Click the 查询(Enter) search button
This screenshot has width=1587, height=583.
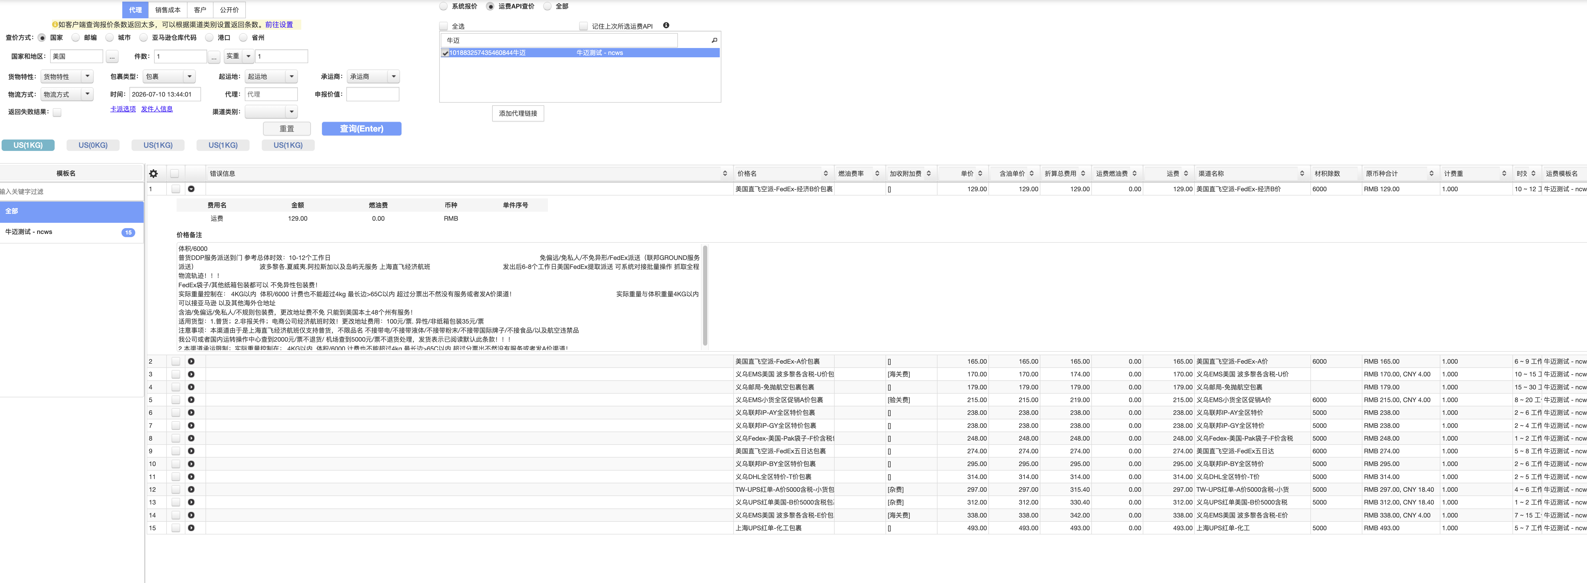362,129
